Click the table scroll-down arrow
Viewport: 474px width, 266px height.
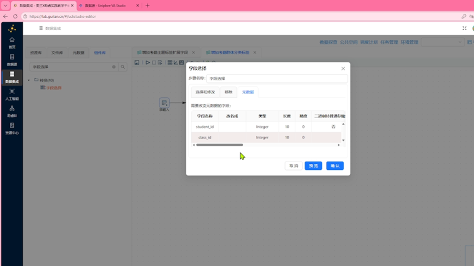343,140
